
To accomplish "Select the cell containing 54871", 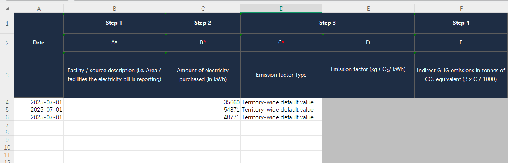I will click(203, 109).
